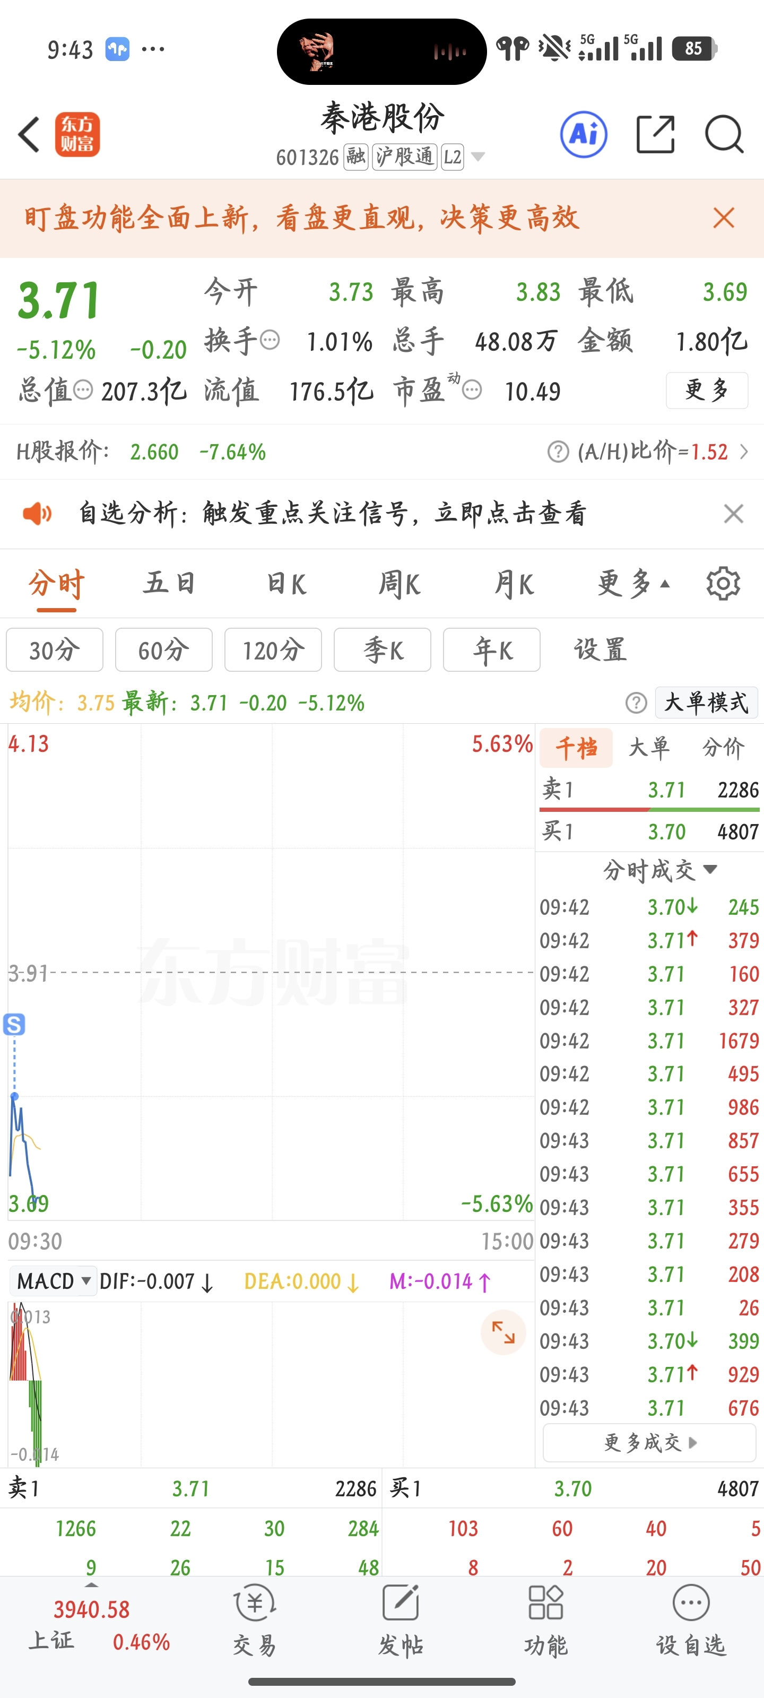Tap DIF:-0.007 indicator value
The width and height of the screenshot is (764, 1698).
[x=156, y=1281]
